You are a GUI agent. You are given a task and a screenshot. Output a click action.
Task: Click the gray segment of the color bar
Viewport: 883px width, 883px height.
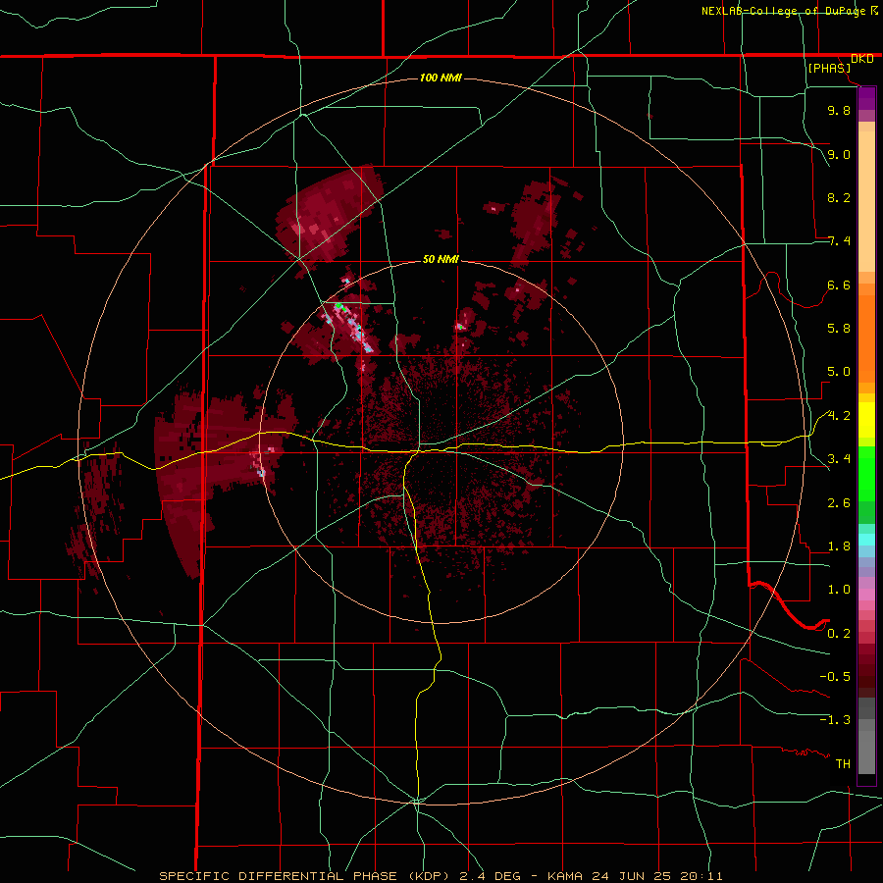[x=866, y=736]
